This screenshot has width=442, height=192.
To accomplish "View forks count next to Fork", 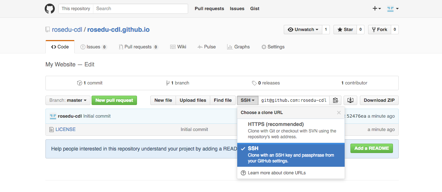I will 395,30.
